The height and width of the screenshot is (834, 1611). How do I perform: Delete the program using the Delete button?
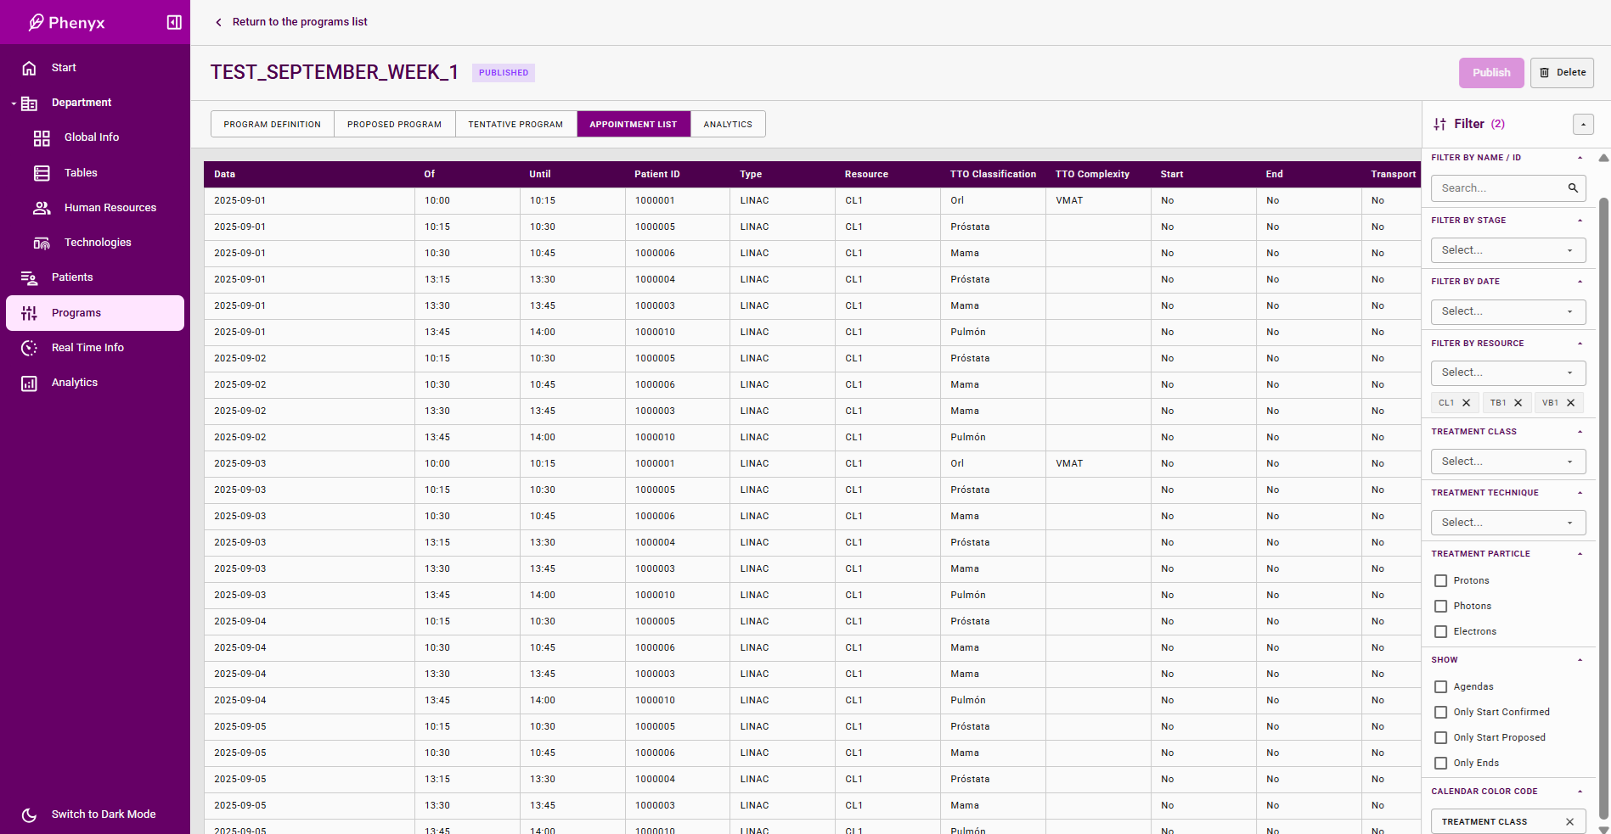1562,73
